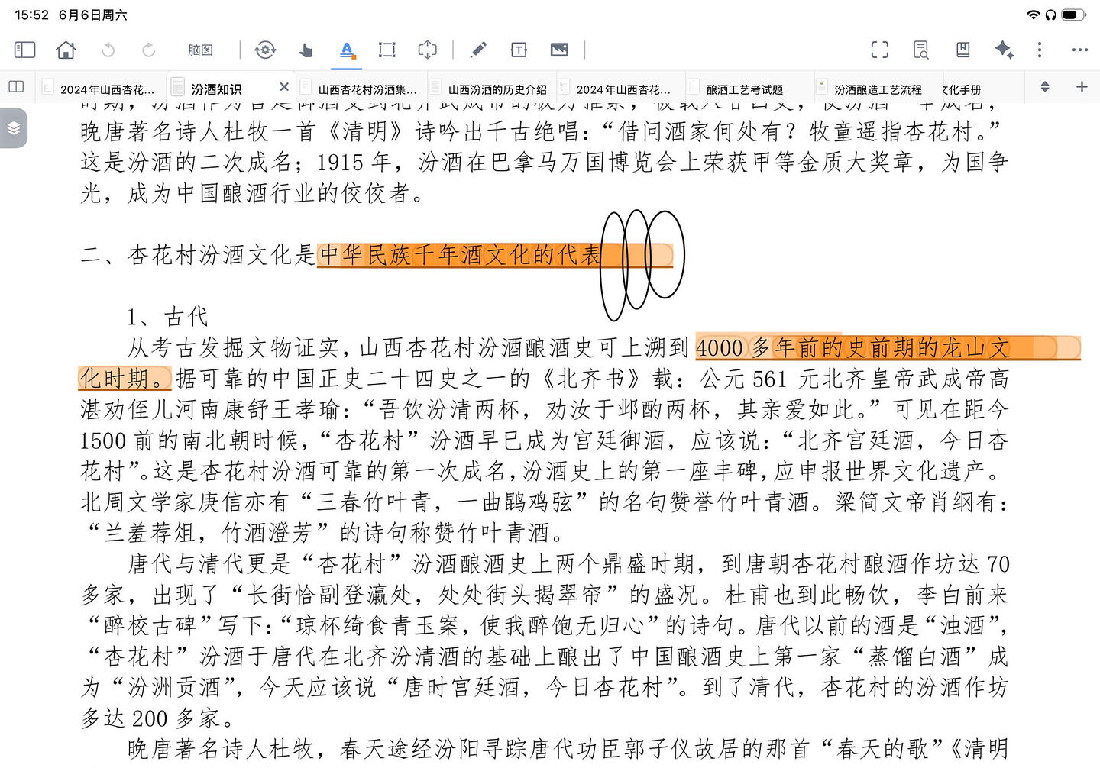Expand the tab list sort arrows
The height and width of the screenshot is (768, 1100).
1045,87
